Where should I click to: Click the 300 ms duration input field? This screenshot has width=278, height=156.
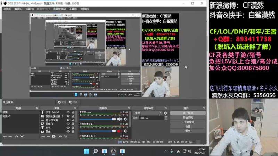tap(152, 118)
